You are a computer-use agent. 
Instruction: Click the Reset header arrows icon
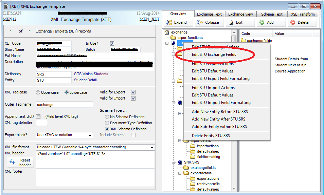[x=12, y=162]
